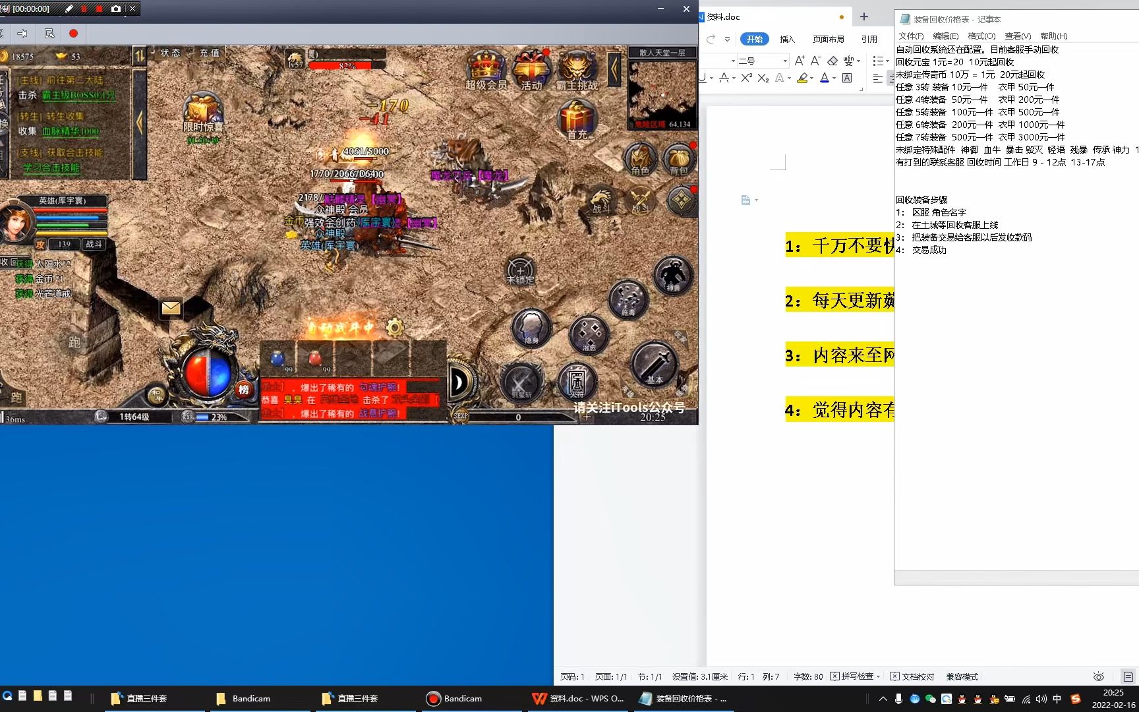1139x712 pixels.
Task: Toggle the 跑 run mode button
Action: click(74, 342)
